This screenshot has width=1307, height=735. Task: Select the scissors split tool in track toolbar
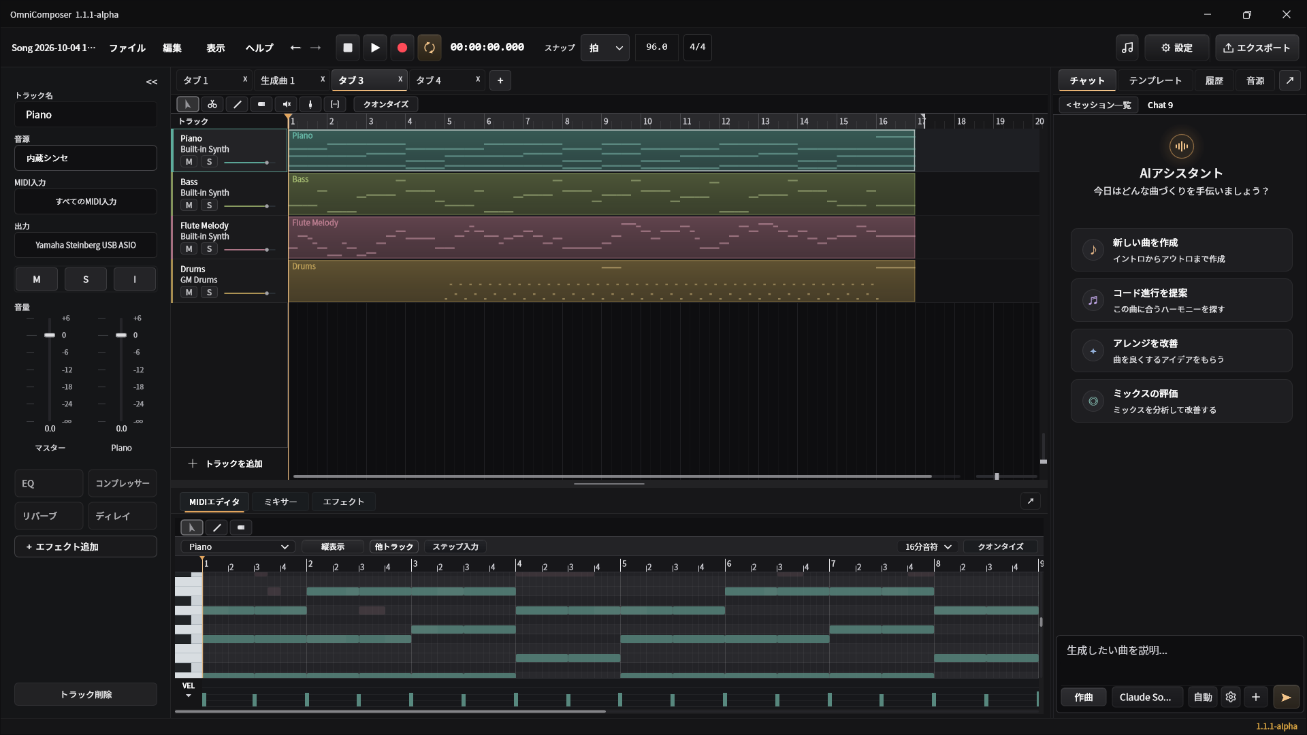[212, 104]
